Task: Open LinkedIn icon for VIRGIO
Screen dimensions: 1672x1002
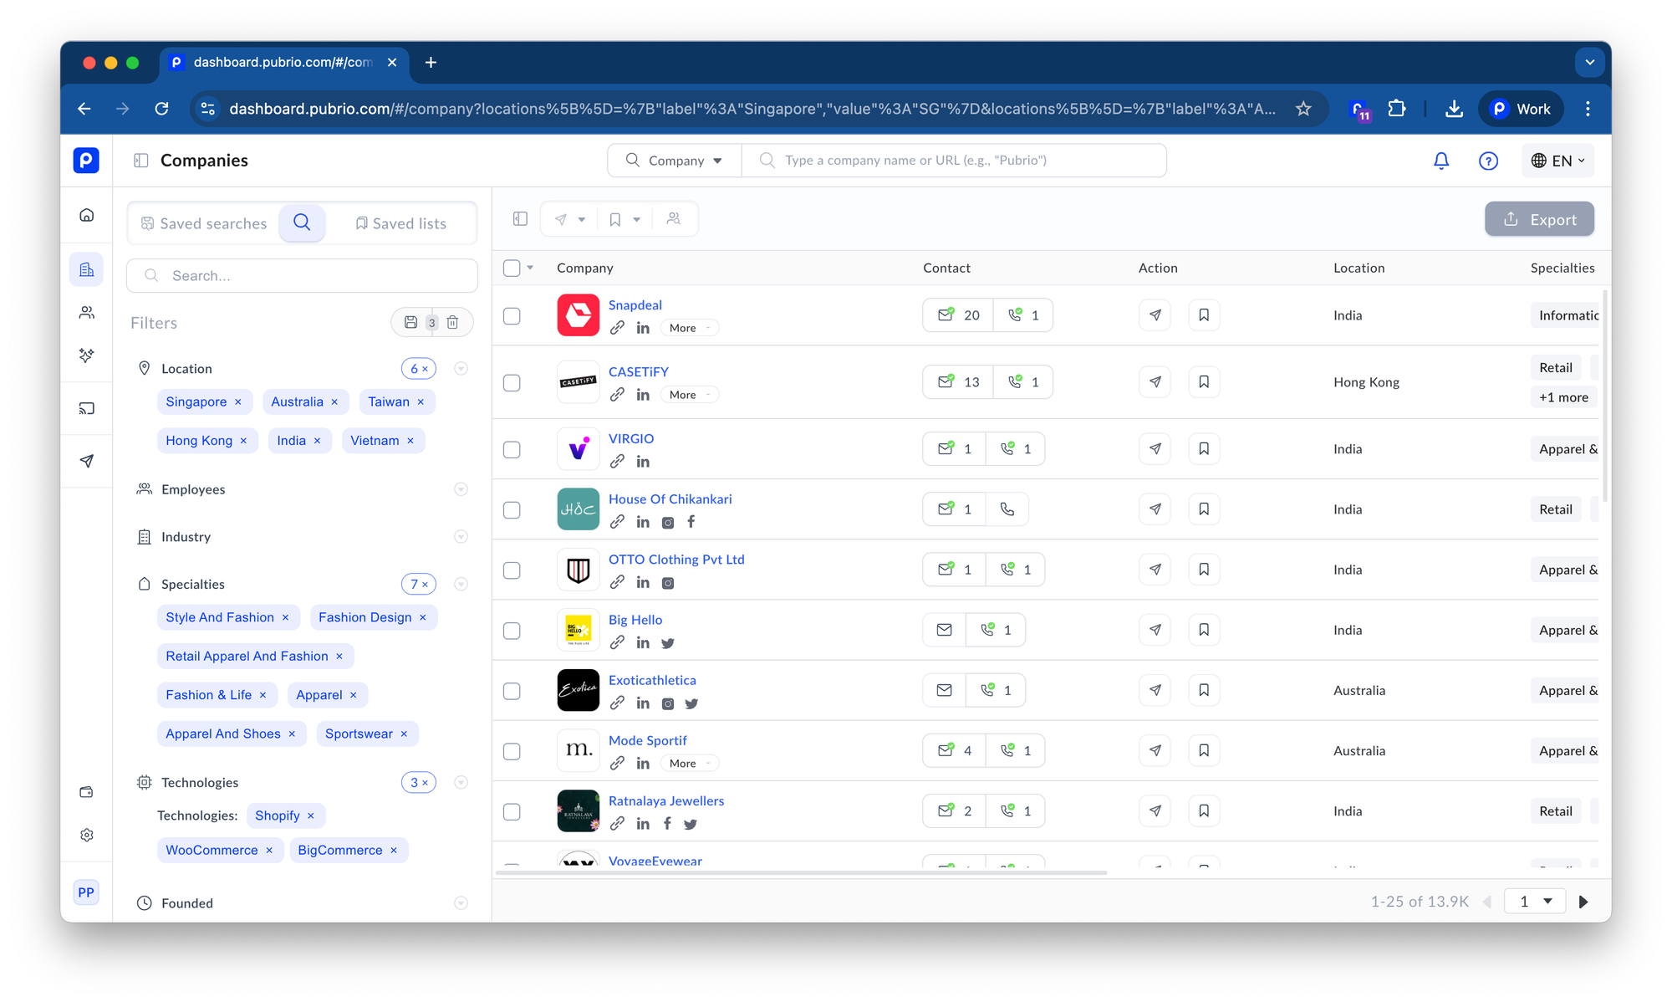Action: click(643, 462)
